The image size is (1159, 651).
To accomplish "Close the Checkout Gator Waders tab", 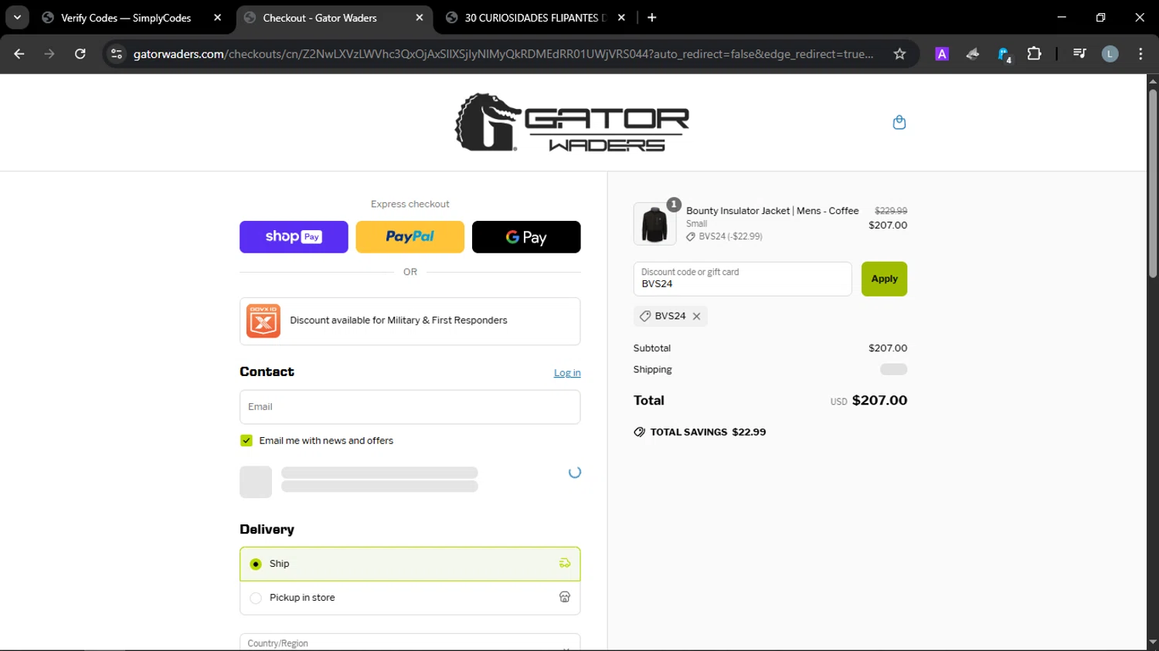I will (x=419, y=17).
